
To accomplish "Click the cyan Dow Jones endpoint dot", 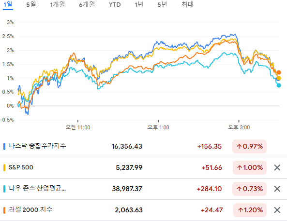I will tap(279, 85).
